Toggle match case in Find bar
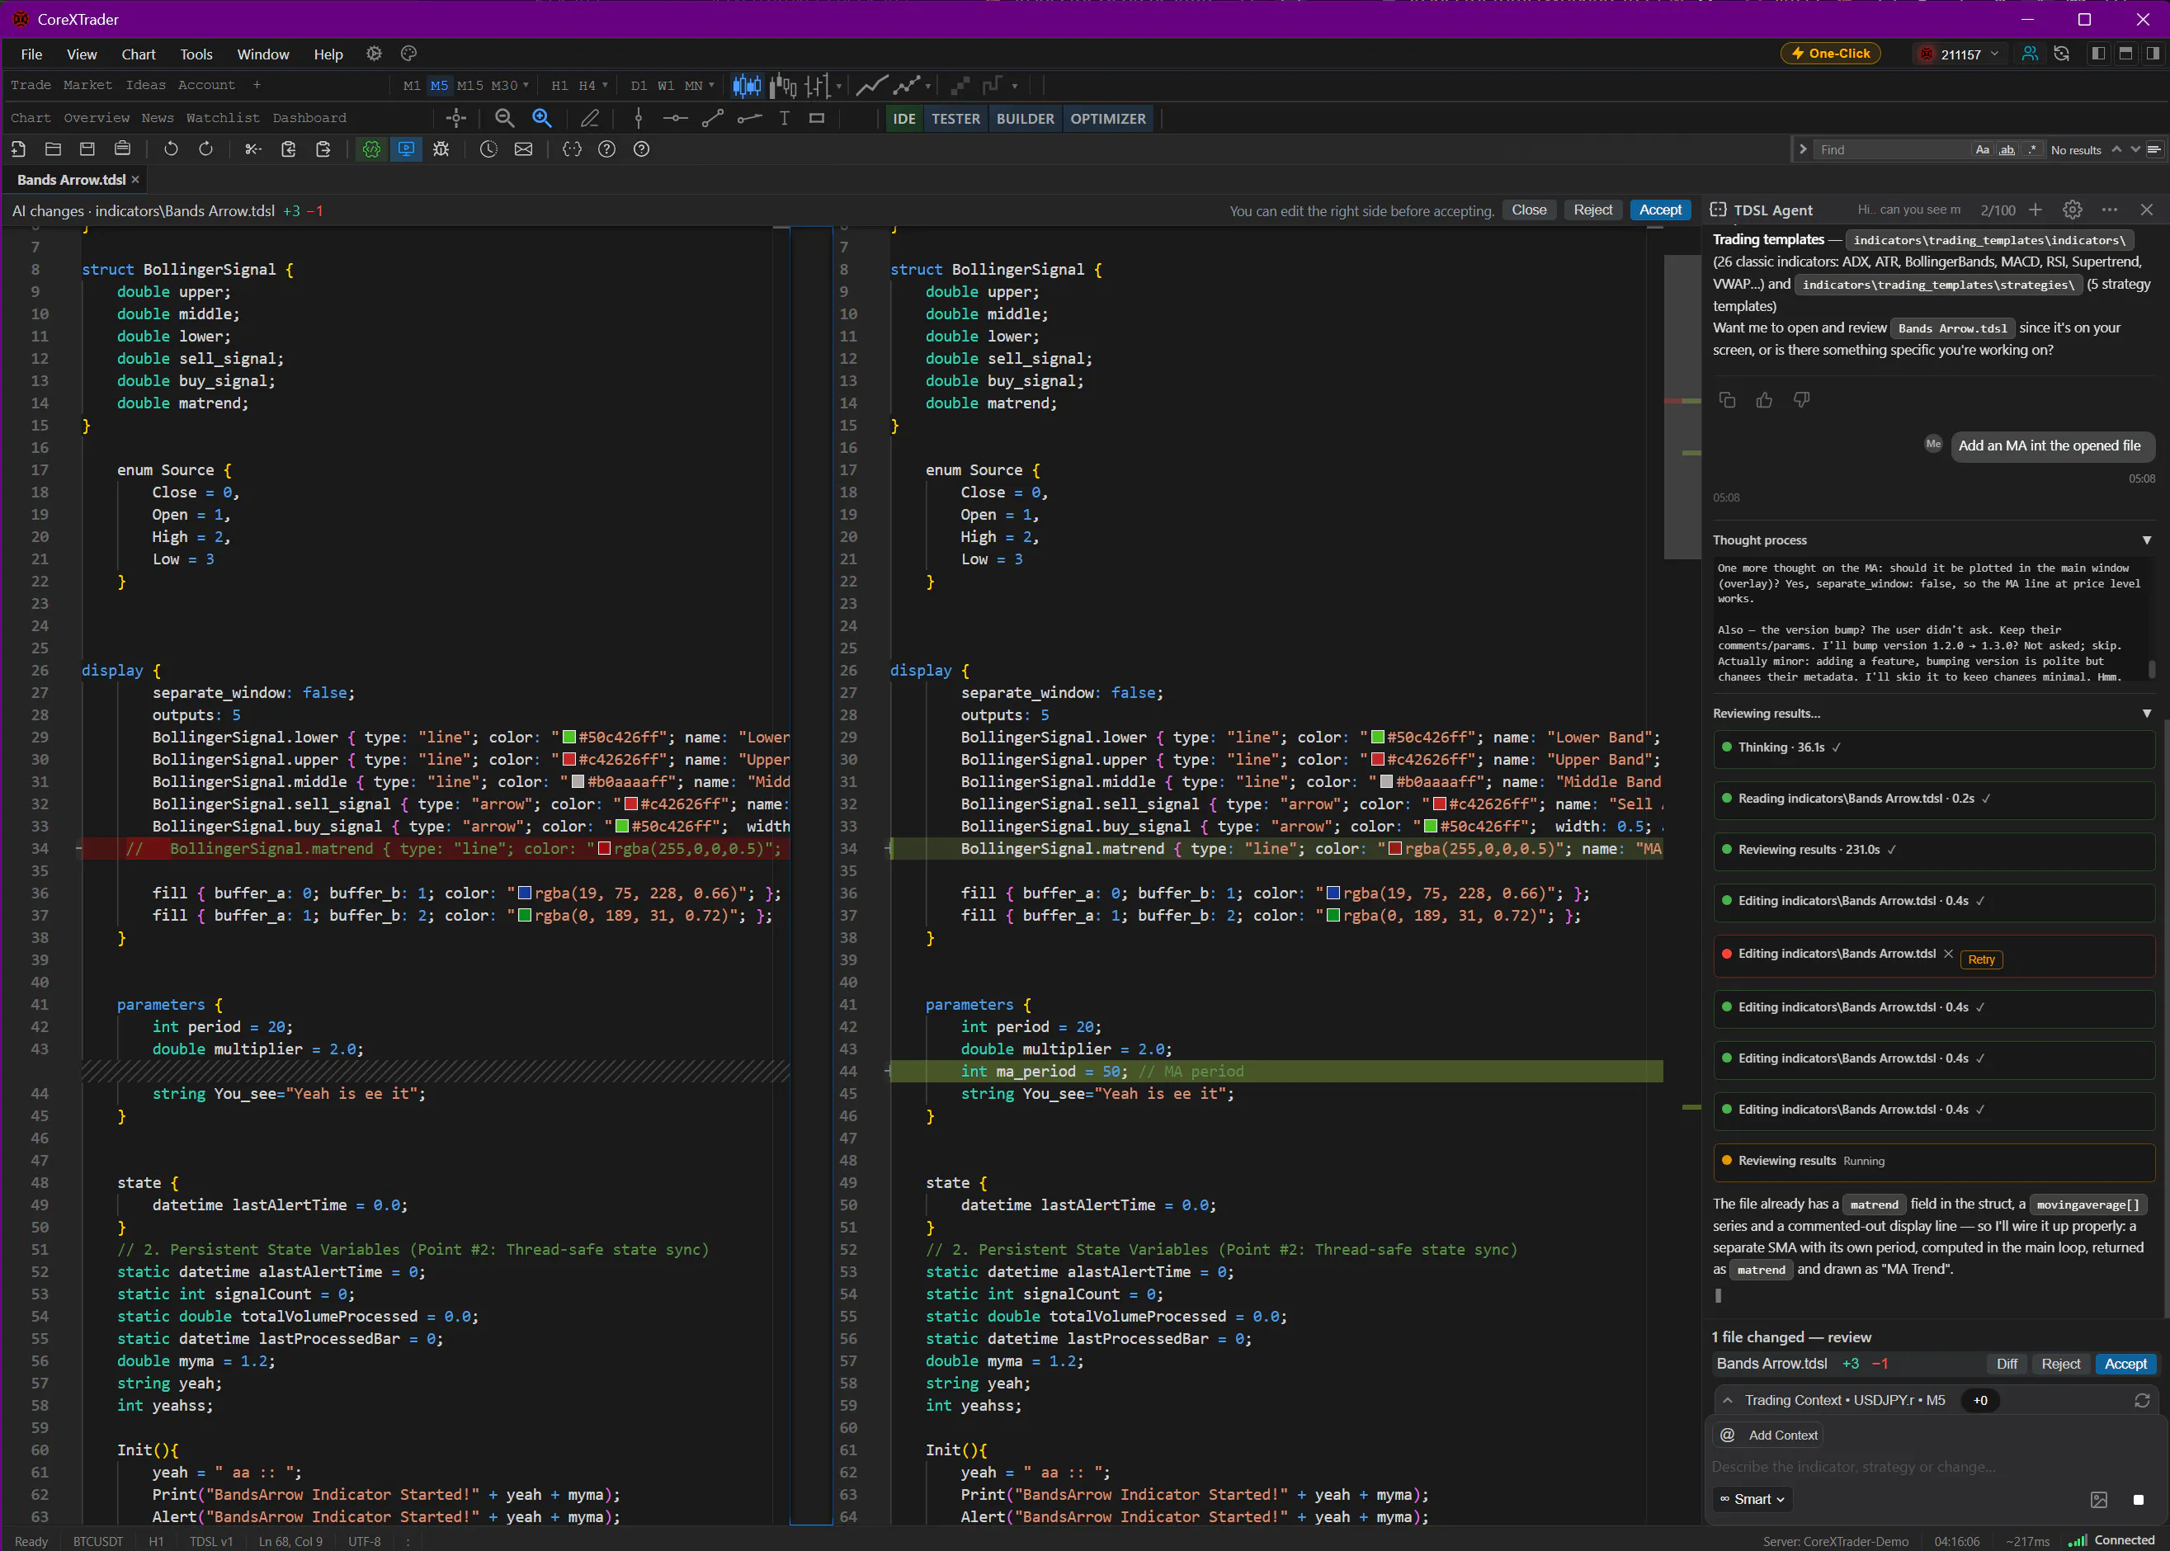Viewport: 2170px width, 1551px height. [x=1982, y=150]
